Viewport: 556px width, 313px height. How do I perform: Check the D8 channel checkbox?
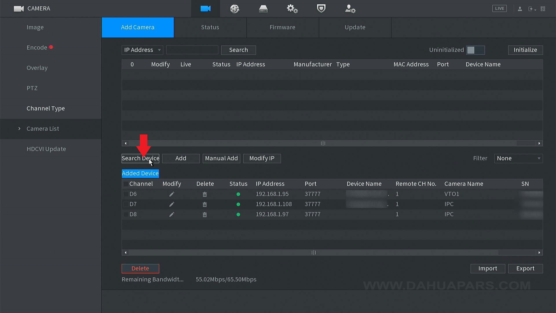pyautogui.click(x=126, y=214)
